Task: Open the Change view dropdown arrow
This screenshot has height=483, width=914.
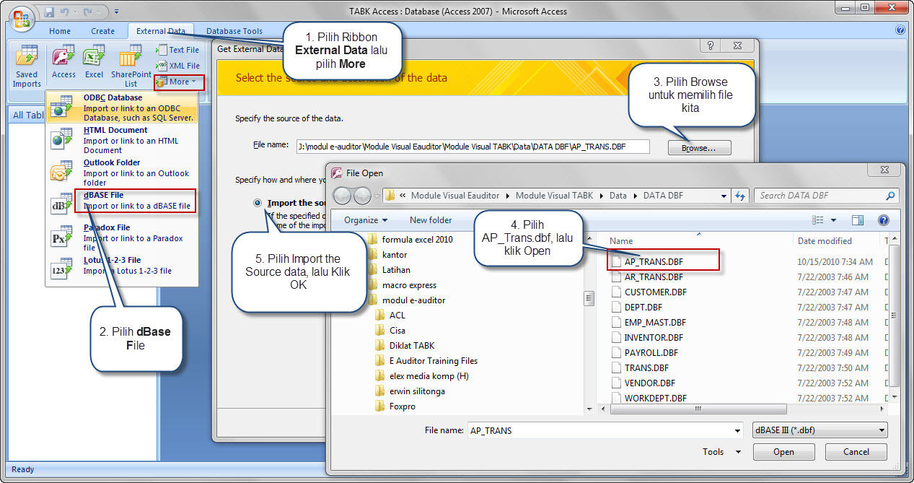Action: (832, 220)
